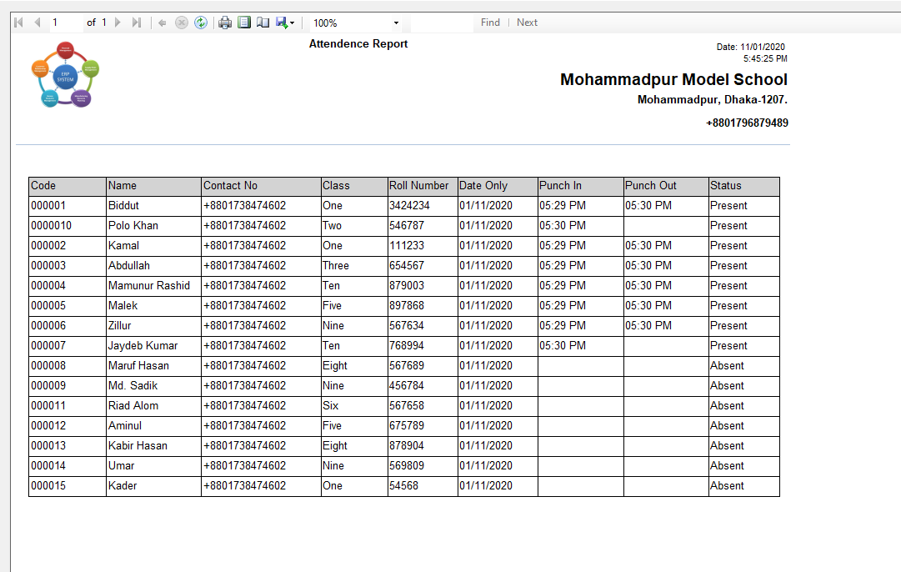Click Mohammadpur Model School heading

tap(673, 79)
